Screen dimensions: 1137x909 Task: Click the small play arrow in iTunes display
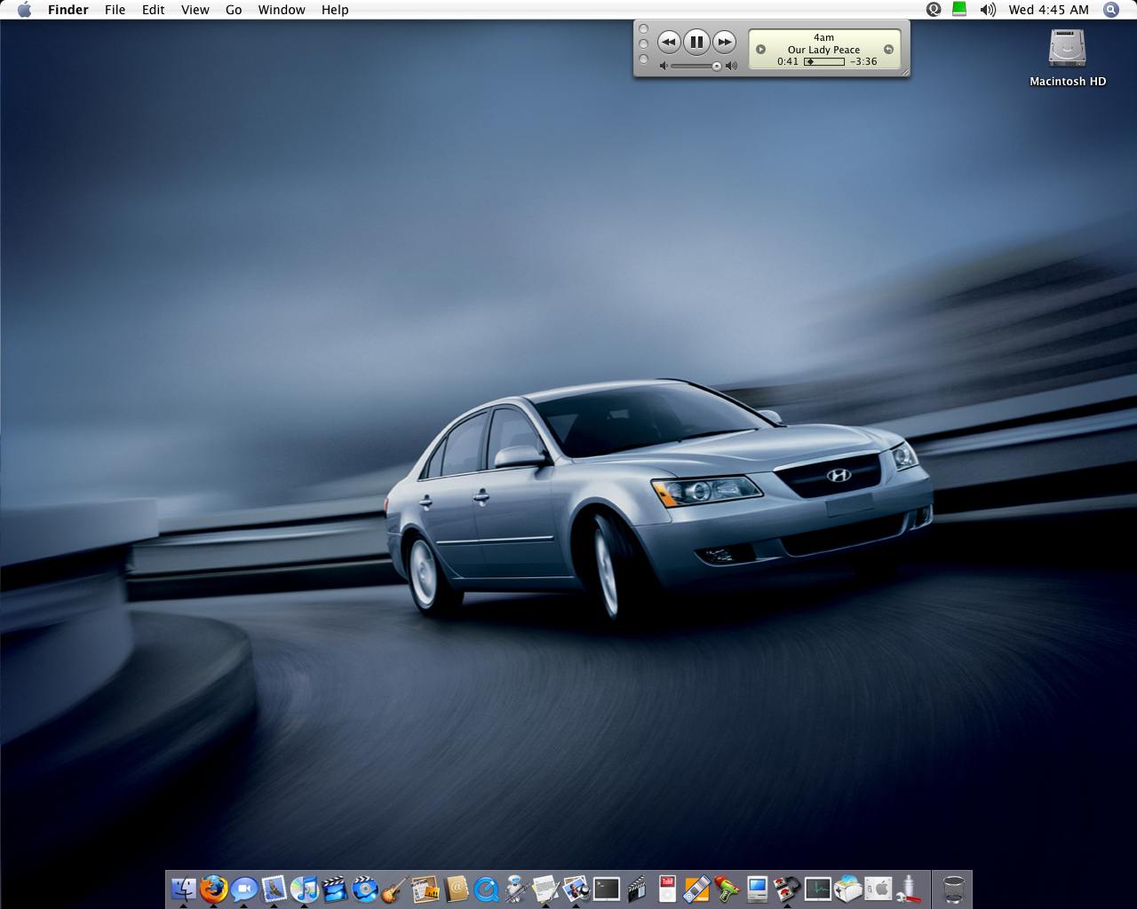[x=760, y=50]
